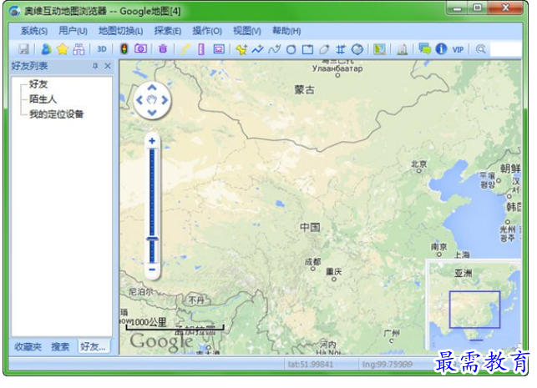Open the 地图切换(L) menu
Image resolution: width=537 pixels, height=388 pixels.
tap(121, 31)
